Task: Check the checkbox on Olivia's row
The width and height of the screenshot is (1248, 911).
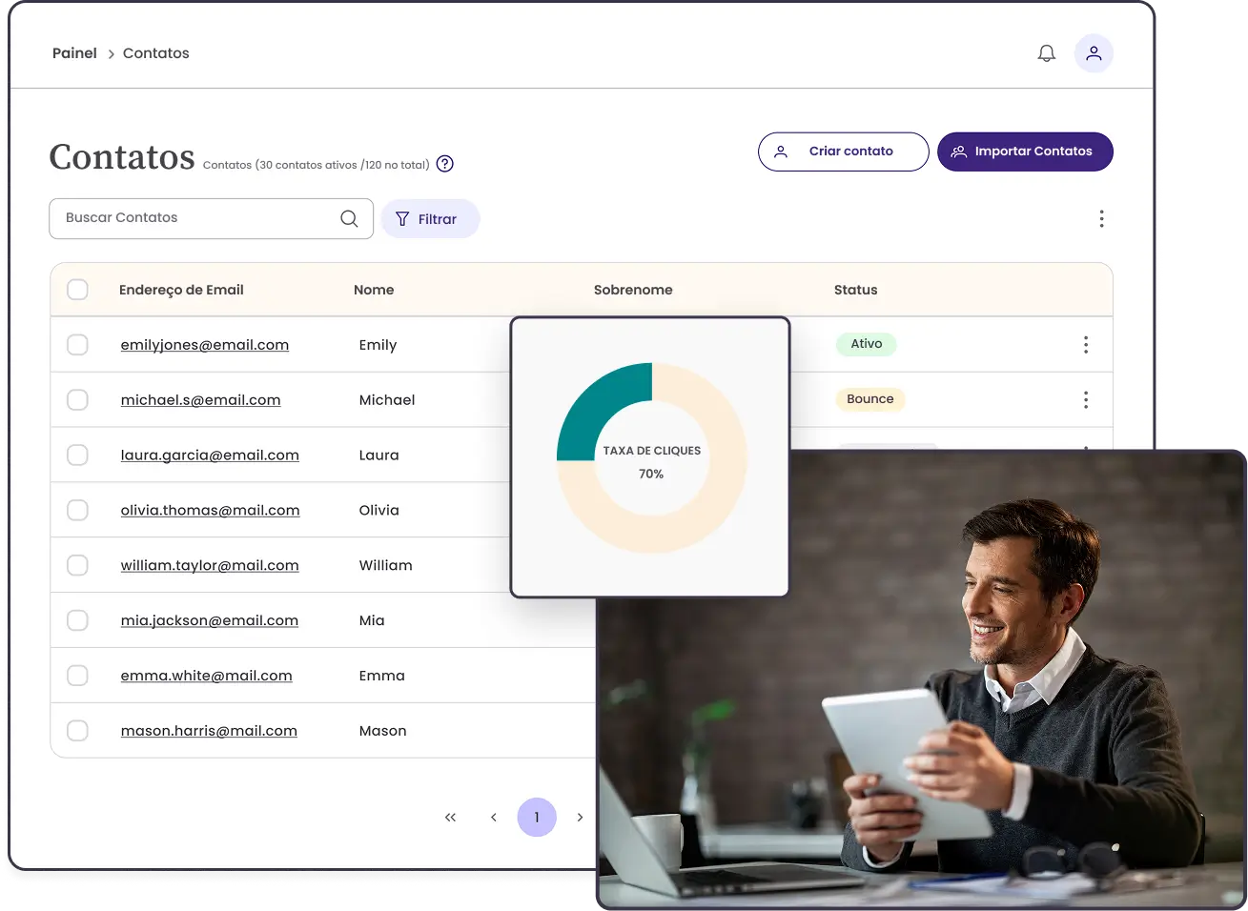Action: 77,510
